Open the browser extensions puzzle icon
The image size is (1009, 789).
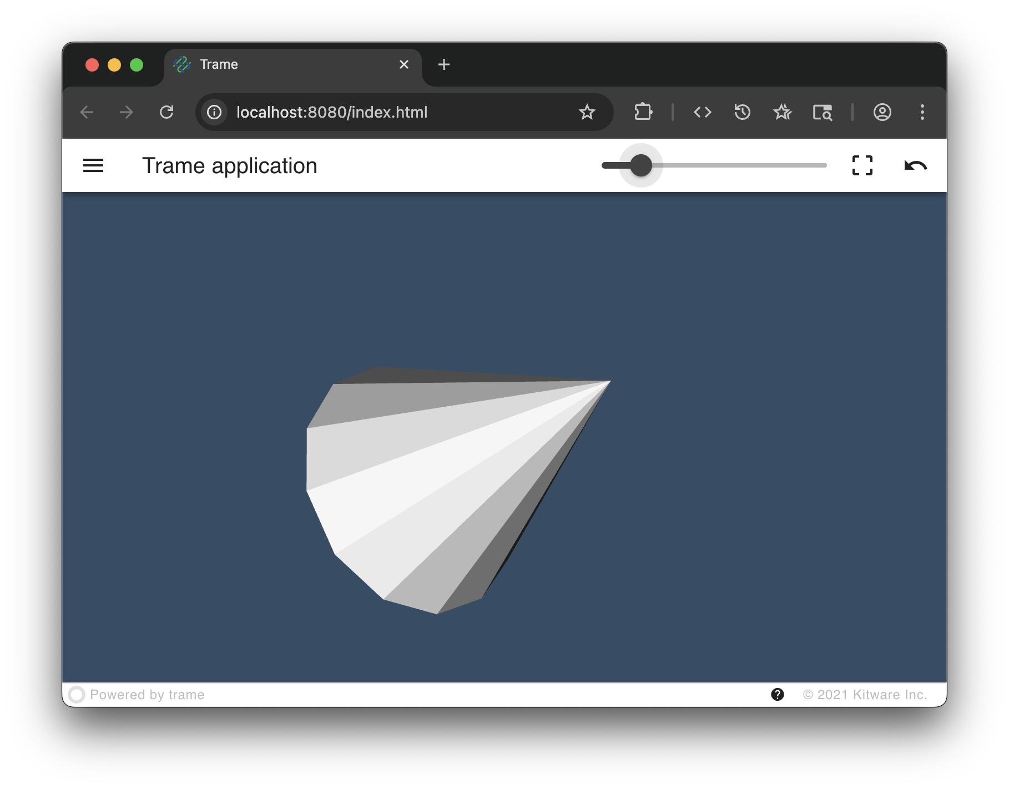[x=643, y=112]
